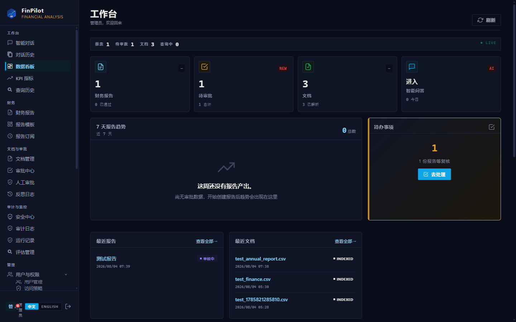Click the 文档 card file-check icon

click(308, 67)
